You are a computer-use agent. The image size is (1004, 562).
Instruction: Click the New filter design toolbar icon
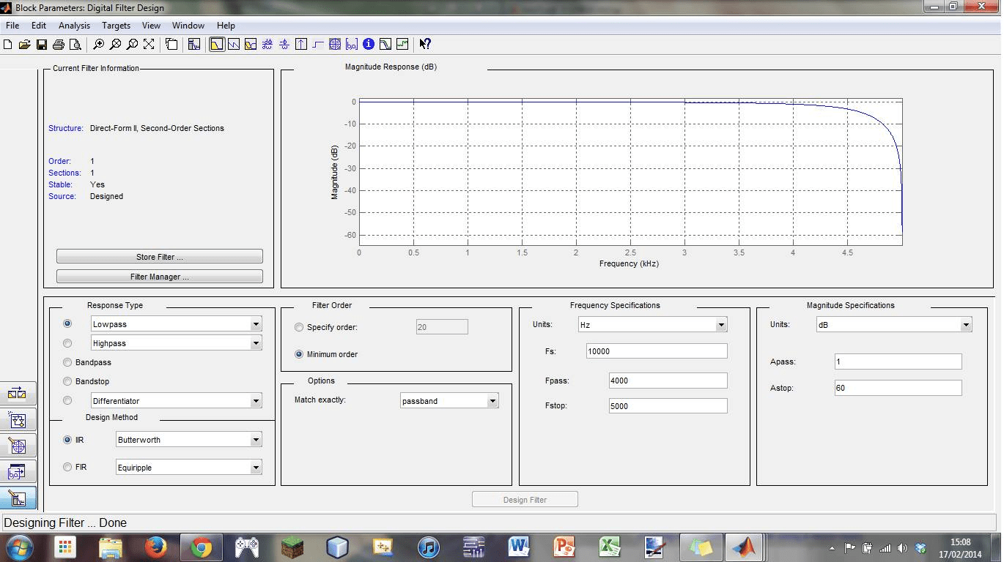click(8, 44)
